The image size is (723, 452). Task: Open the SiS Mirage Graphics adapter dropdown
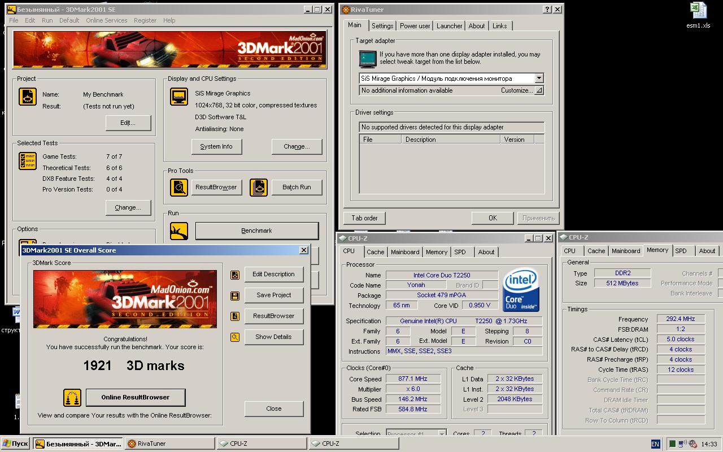(x=539, y=79)
